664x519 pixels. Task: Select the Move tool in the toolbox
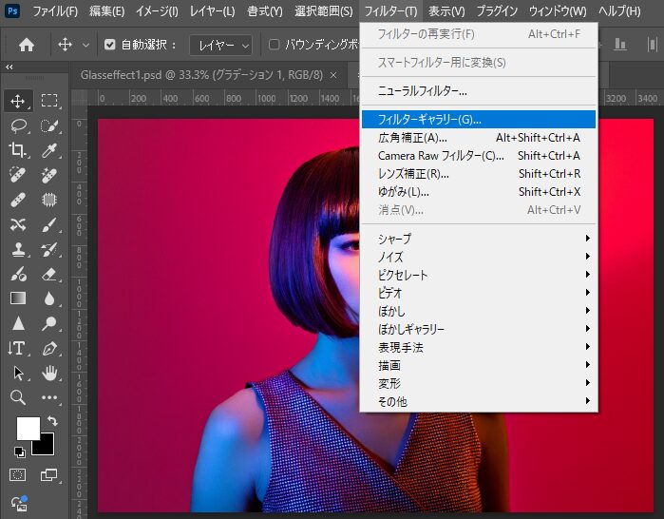18,102
